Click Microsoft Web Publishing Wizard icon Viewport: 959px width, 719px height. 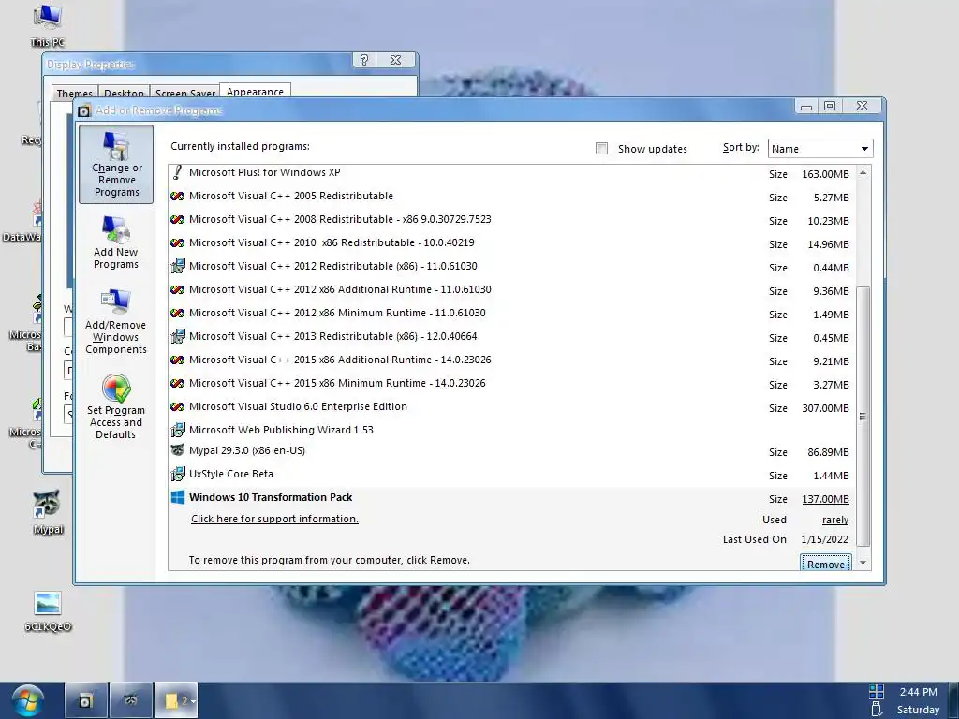pyautogui.click(x=177, y=430)
